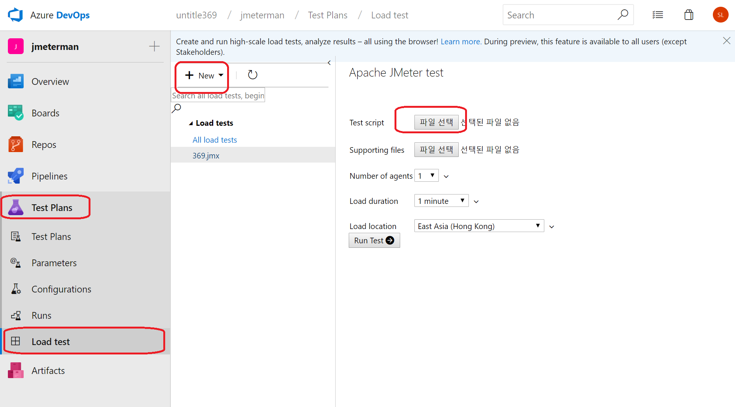Expand chevron next to Load location

(552, 227)
